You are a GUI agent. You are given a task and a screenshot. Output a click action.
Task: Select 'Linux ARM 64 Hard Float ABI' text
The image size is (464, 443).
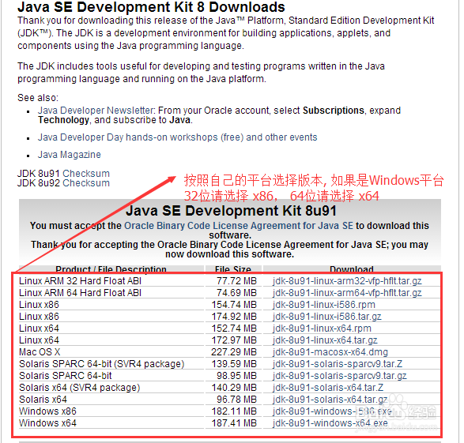tap(80, 293)
